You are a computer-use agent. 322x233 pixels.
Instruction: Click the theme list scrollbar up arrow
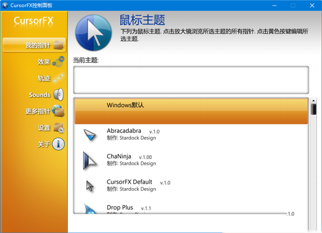pos(313,101)
